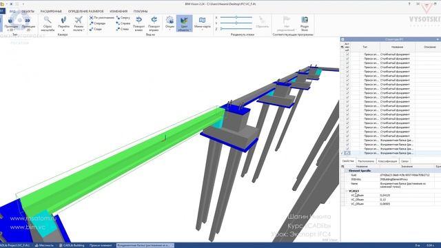View model from left (Слева)

tap(123, 29)
